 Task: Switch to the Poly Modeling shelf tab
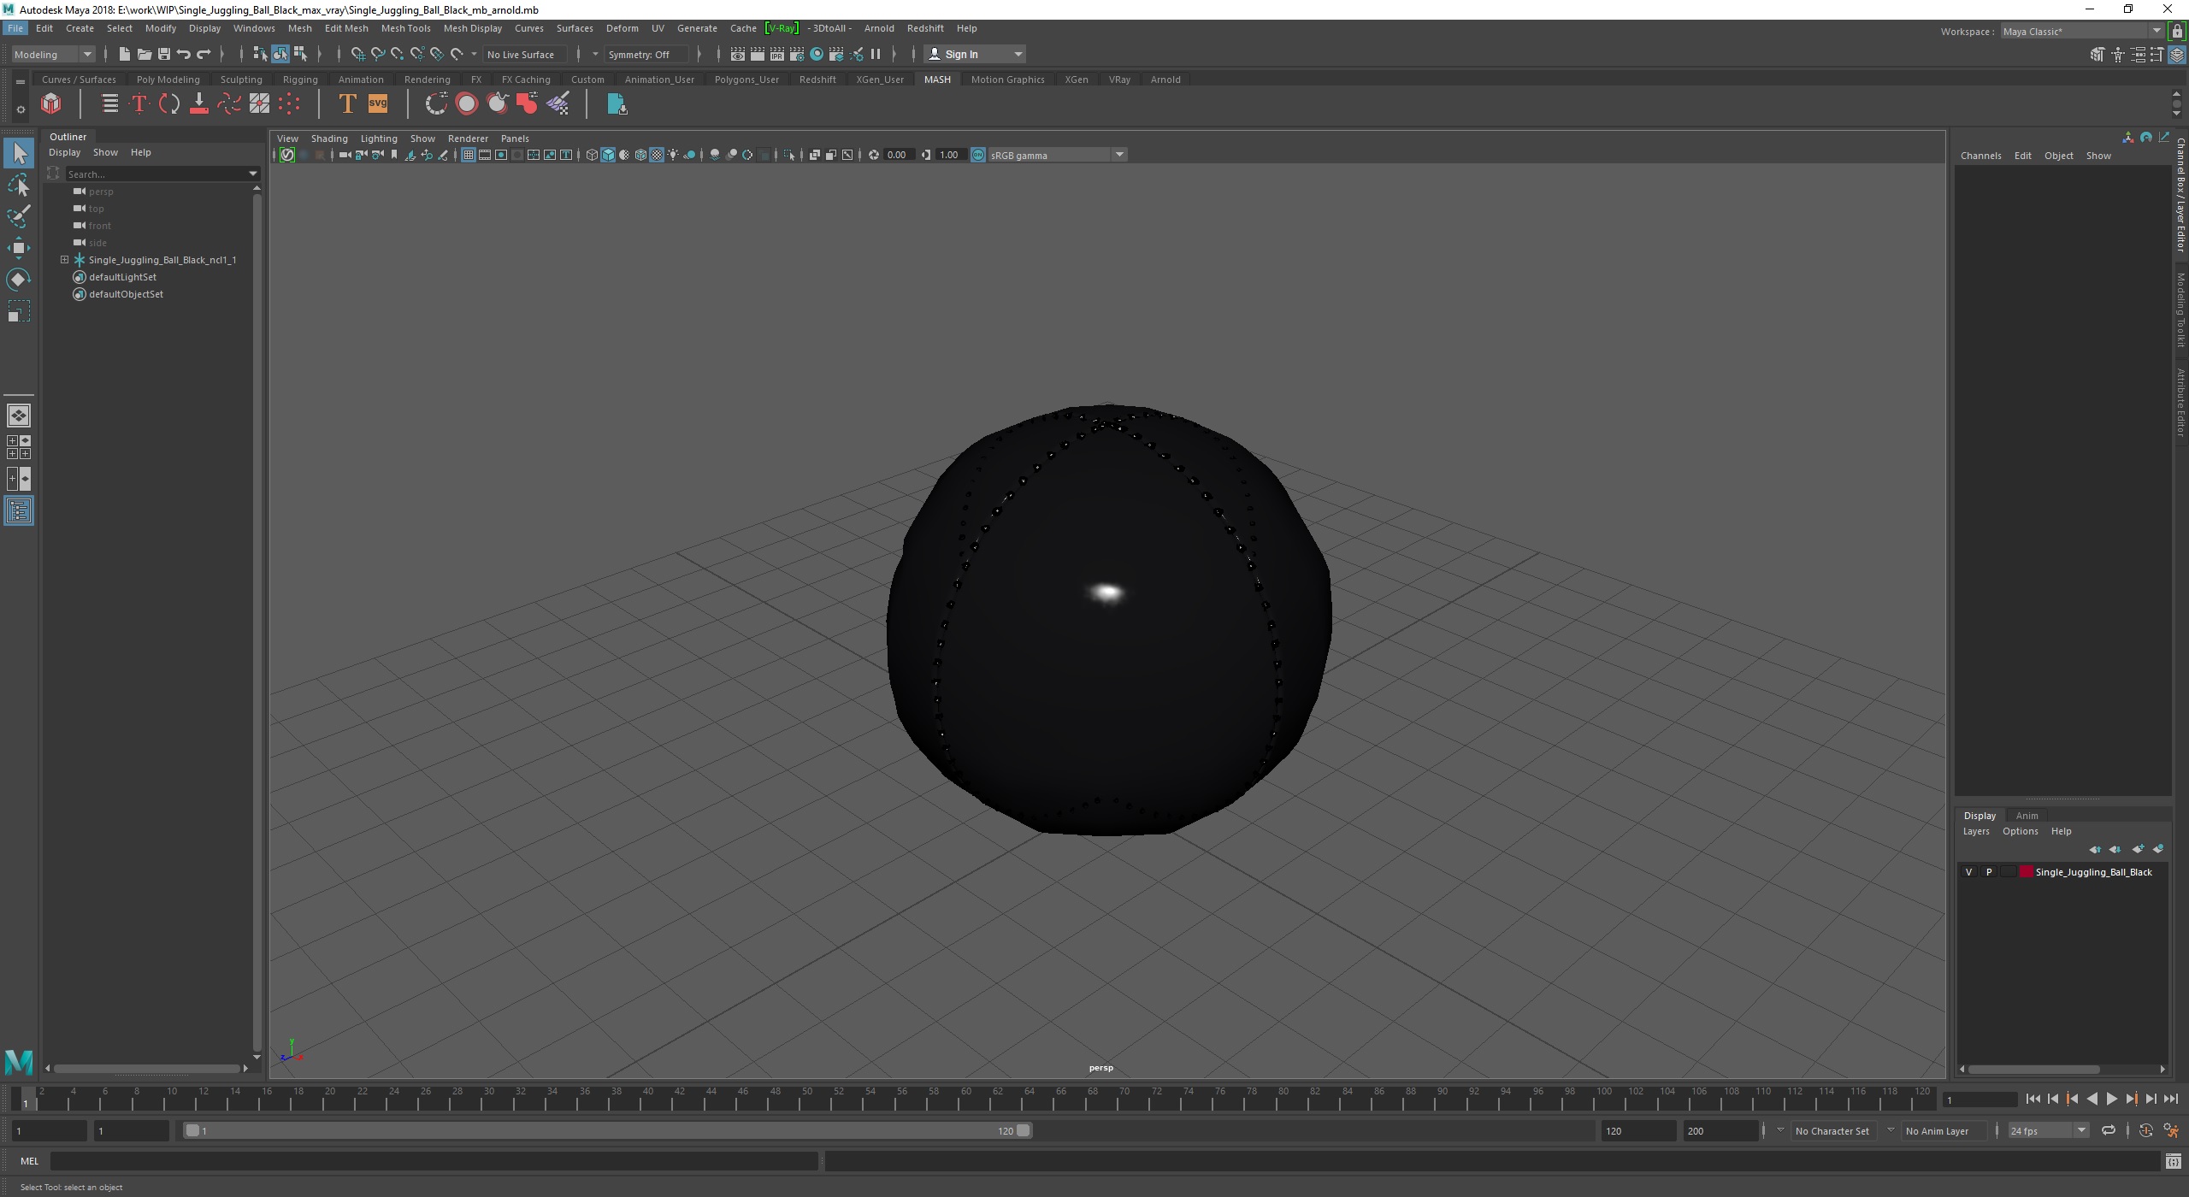tap(168, 80)
